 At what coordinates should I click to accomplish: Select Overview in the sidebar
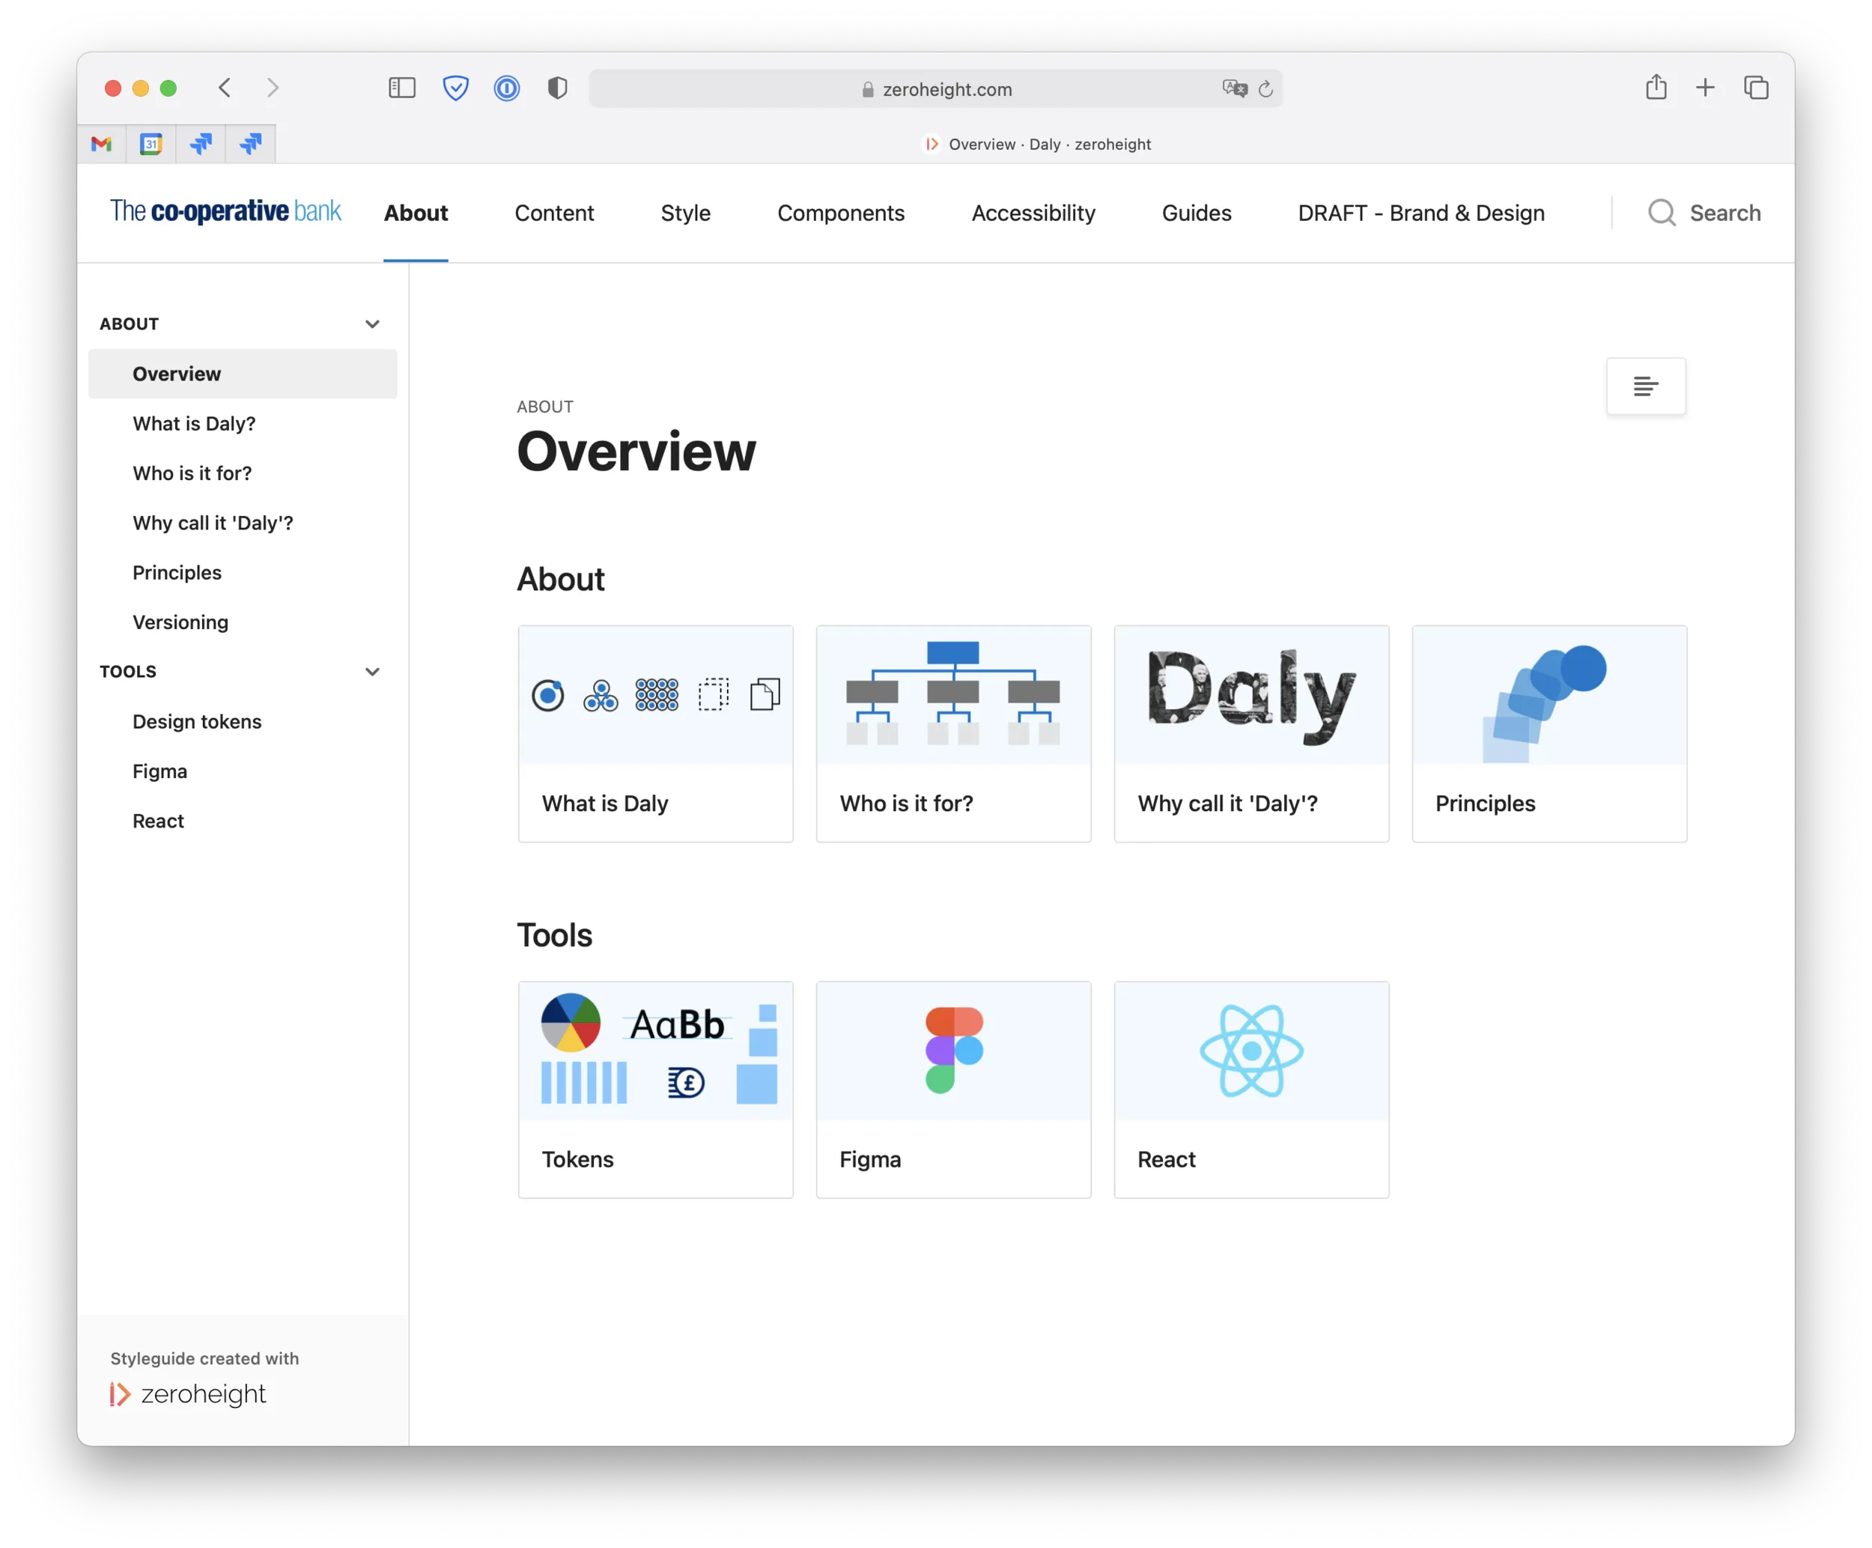coord(243,374)
